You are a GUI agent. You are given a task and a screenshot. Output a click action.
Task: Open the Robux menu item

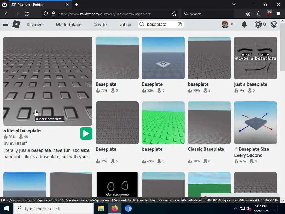tap(125, 25)
